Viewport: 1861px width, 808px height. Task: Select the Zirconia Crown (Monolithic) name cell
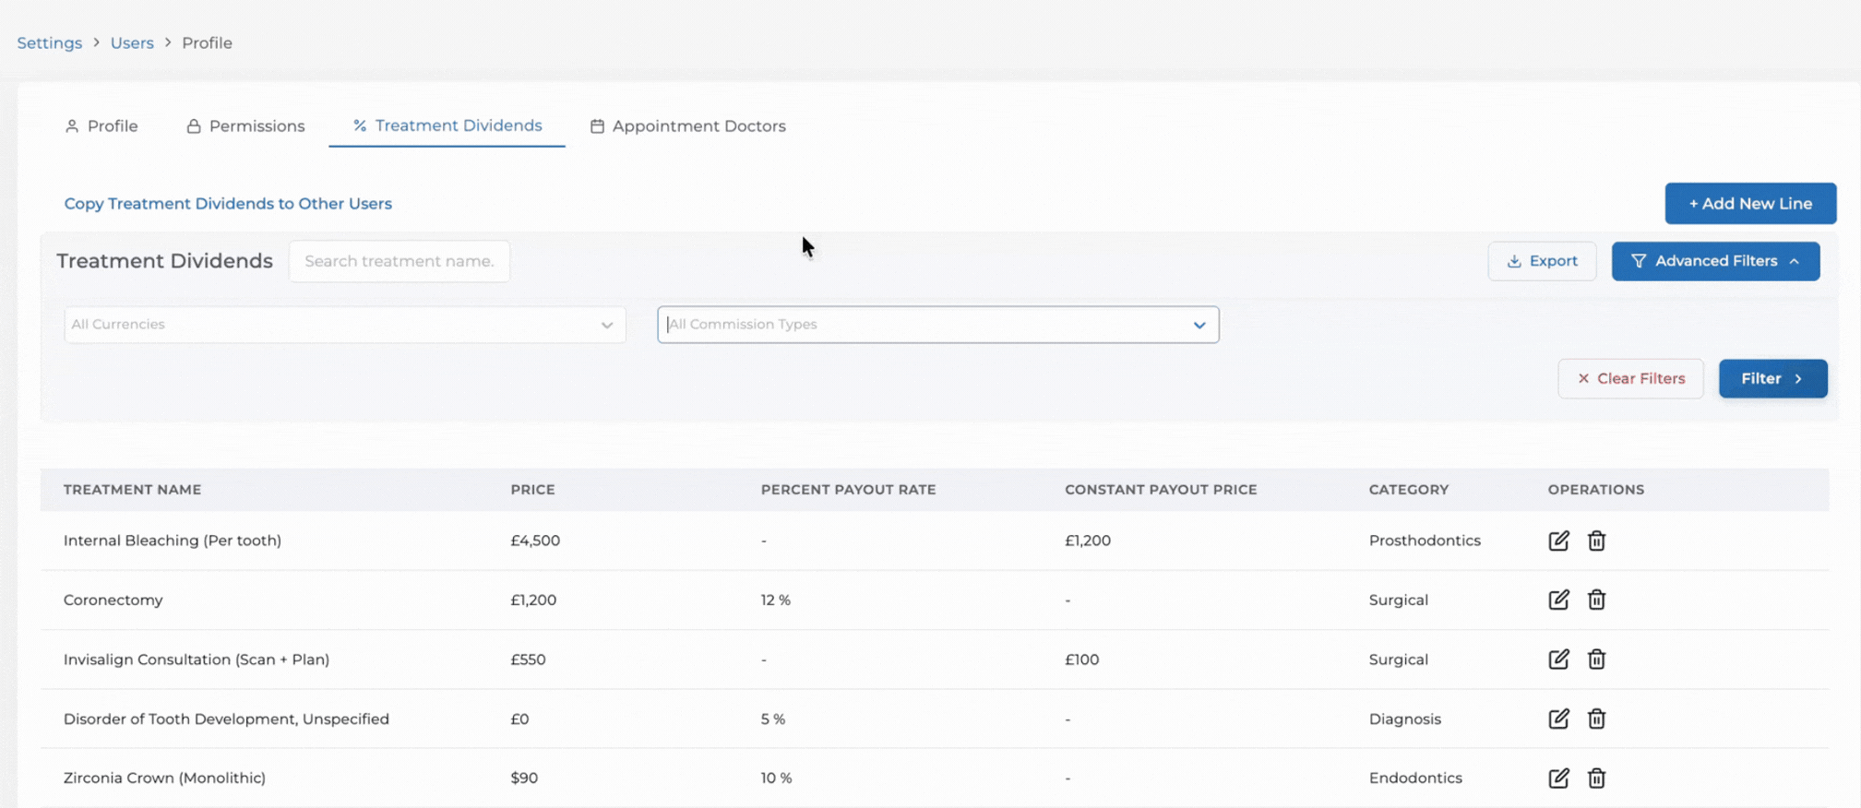point(164,778)
